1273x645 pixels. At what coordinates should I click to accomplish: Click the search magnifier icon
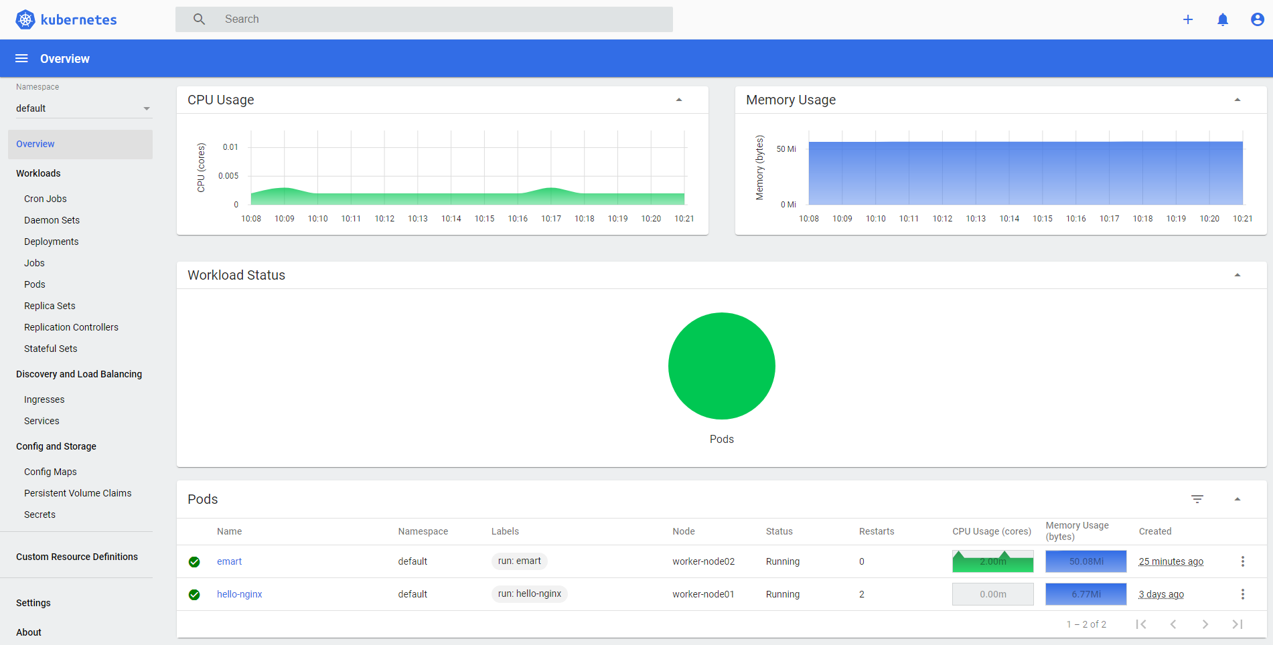199,19
